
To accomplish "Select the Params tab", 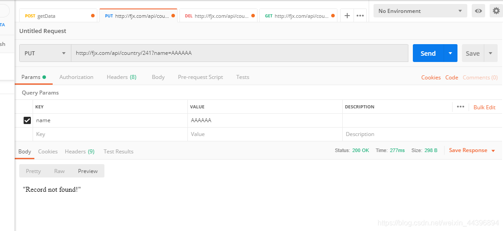I will [x=33, y=77].
